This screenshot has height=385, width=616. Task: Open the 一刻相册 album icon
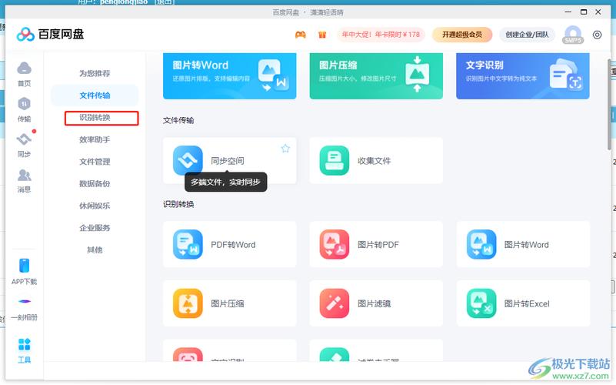pyautogui.click(x=25, y=302)
